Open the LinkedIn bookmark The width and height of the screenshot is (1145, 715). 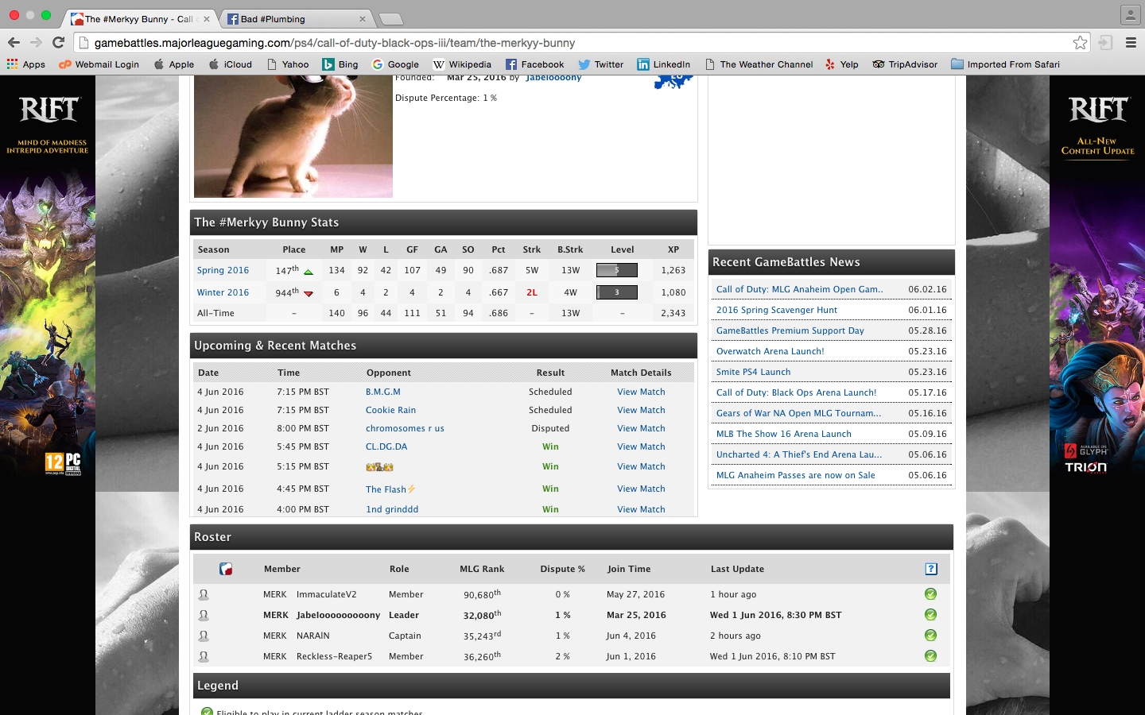tap(664, 64)
